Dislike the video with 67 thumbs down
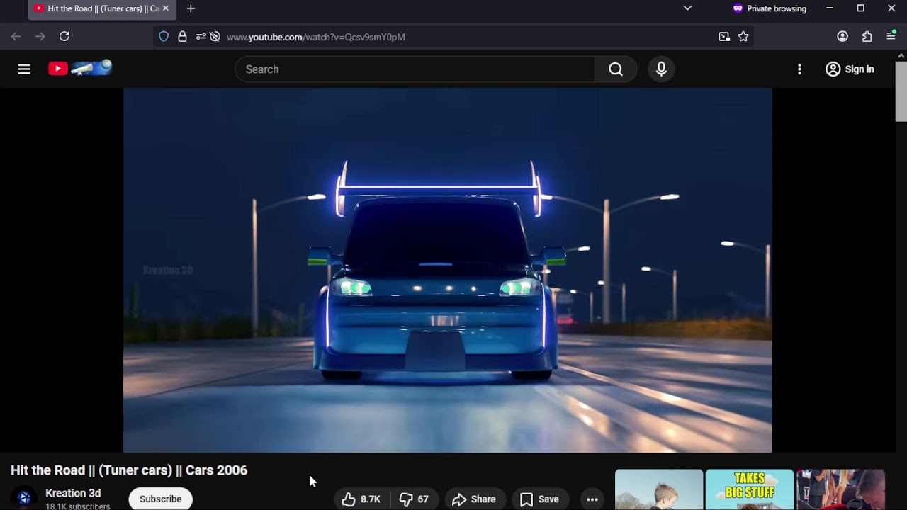This screenshot has width=907, height=510. point(414,499)
